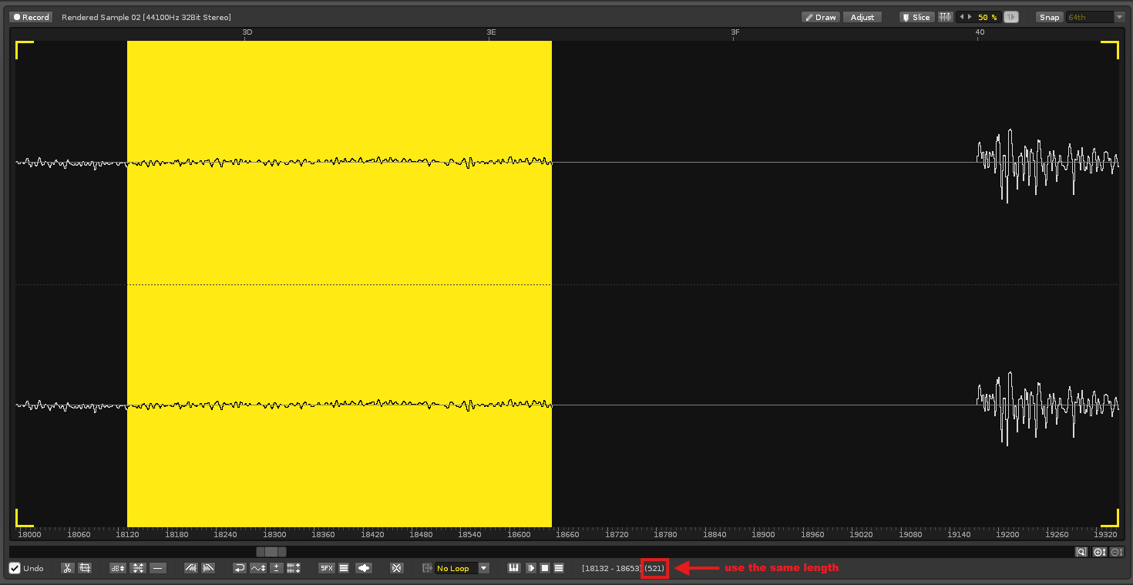
Task: Click the invert phase plus-minus icon
Action: click(276, 568)
